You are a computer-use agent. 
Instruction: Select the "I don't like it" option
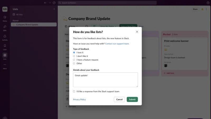point(74,56)
